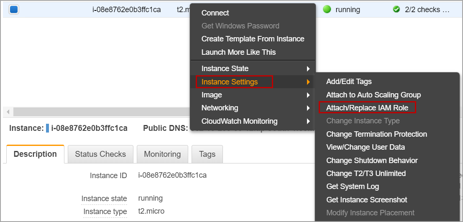Open the CloudWatch Monitoring submenu arrow

[308, 121]
